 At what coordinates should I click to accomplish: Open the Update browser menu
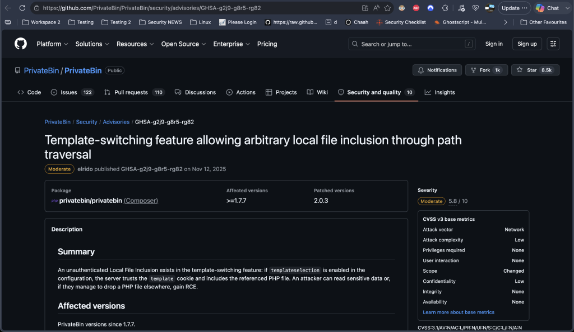coord(515,8)
